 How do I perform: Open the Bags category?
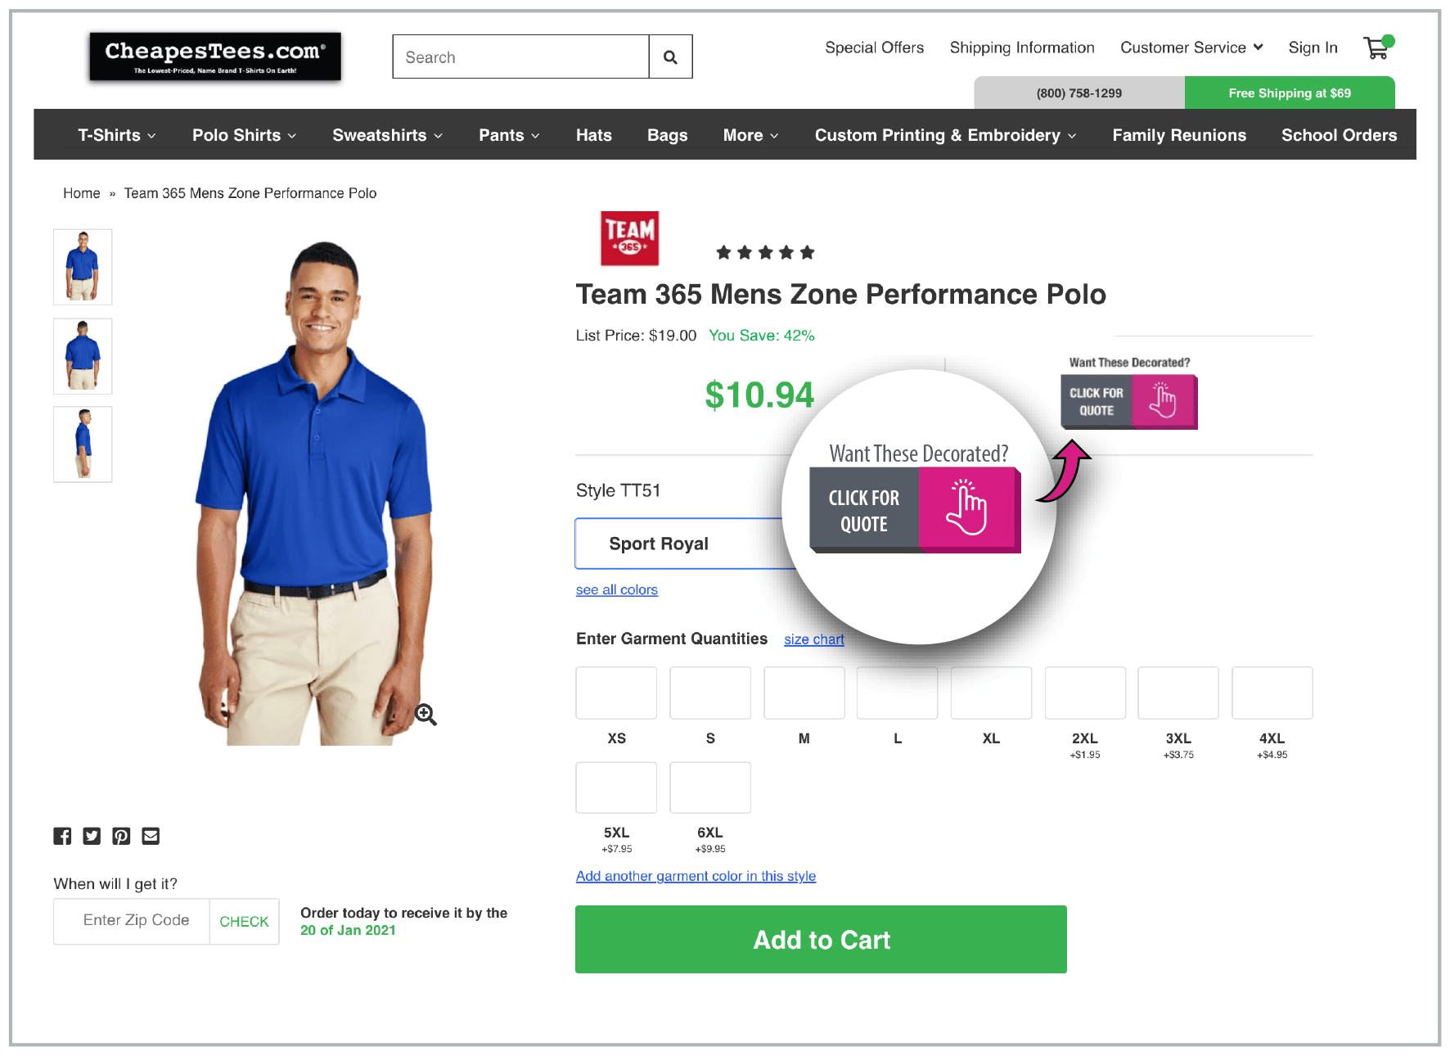coord(667,135)
